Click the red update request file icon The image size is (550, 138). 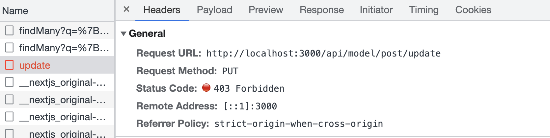coord(10,65)
